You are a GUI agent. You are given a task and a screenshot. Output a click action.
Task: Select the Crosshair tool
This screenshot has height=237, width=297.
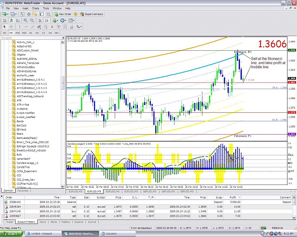point(11,27)
